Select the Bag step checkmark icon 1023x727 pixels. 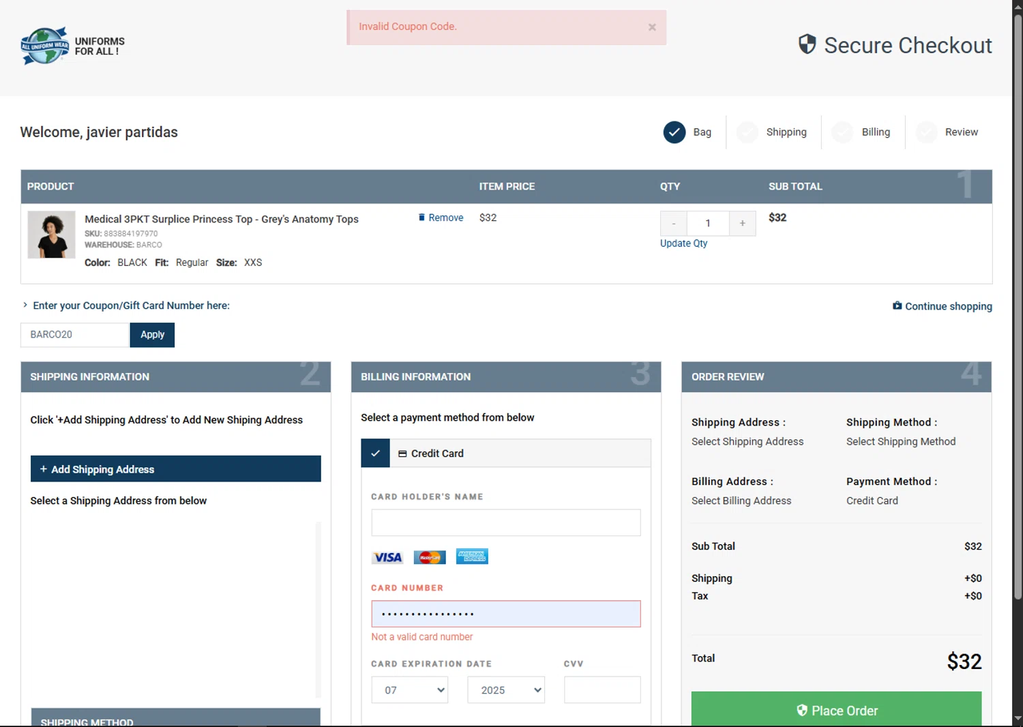tap(674, 132)
